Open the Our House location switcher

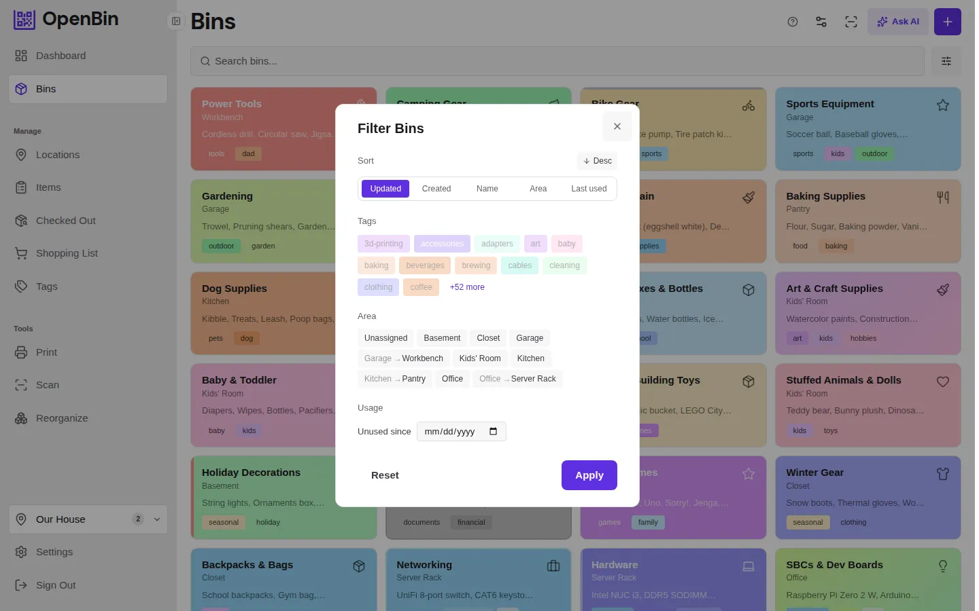[x=88, y=519]
